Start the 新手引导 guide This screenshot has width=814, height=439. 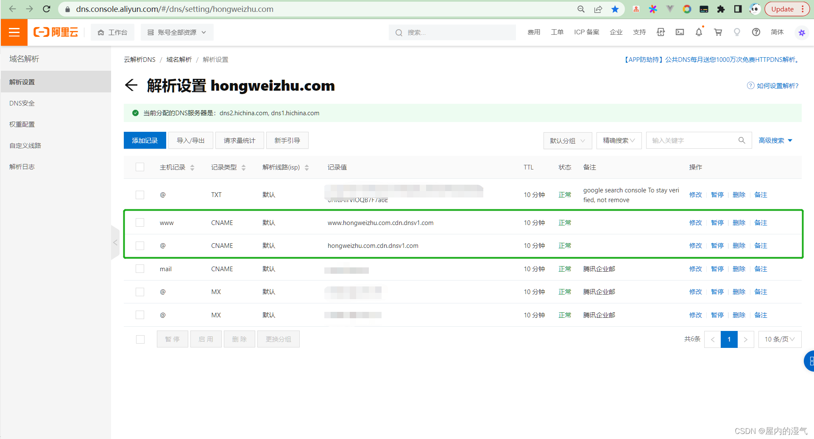[287, 140]
